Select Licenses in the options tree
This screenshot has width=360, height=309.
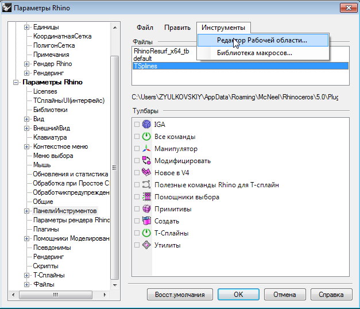point(45,91)
